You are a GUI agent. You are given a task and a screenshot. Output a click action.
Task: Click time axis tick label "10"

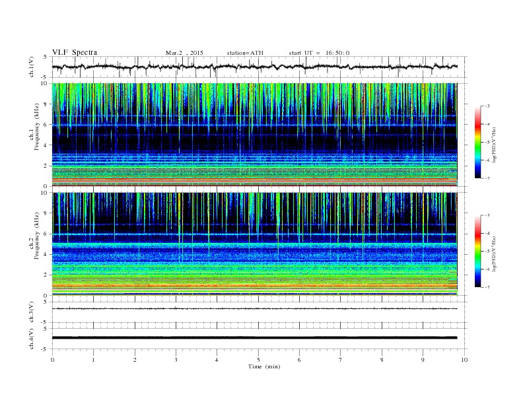pyautogui.click(x=464, y=360)
